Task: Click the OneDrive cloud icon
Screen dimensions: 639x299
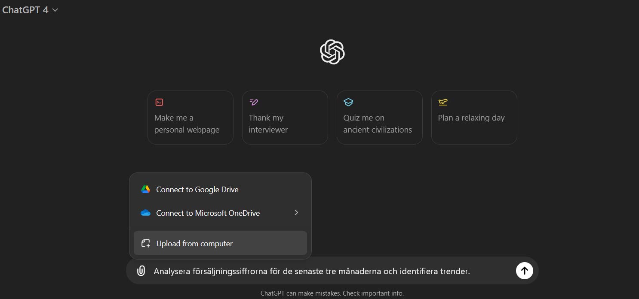Action: (x=146, y=213)
